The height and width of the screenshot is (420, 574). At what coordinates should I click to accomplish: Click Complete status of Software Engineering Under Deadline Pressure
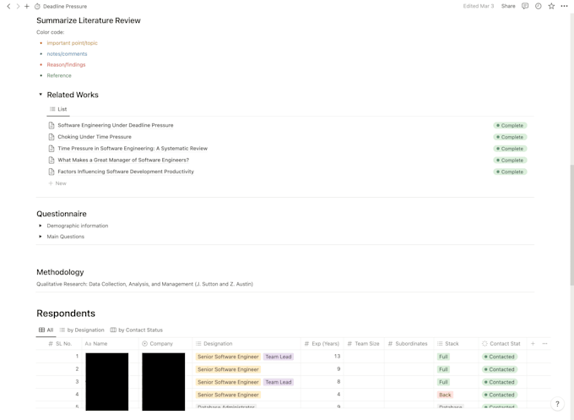510,125
